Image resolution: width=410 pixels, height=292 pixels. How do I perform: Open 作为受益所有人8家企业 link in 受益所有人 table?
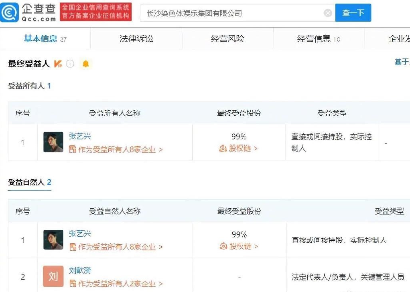coord(120,149)
